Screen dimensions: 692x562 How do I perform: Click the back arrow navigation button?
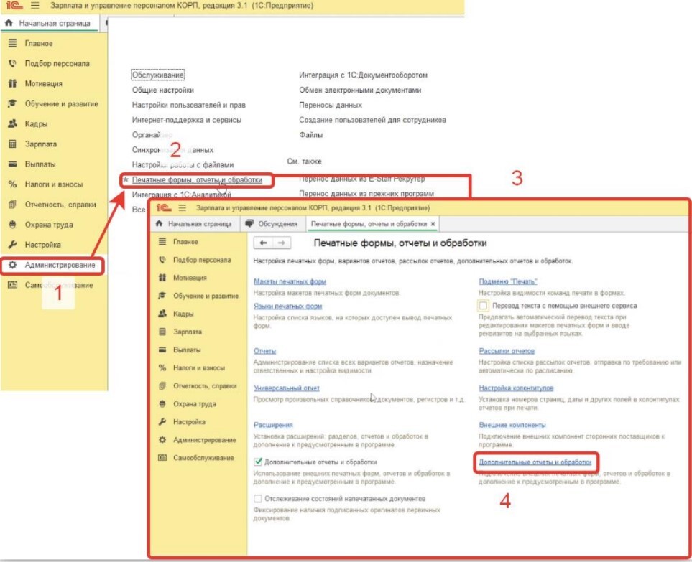click(x=264, y=243)
